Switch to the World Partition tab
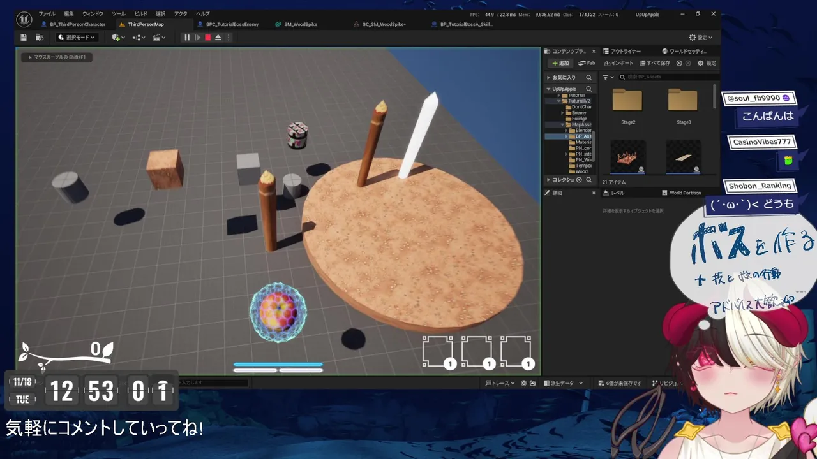Image resolution: width=817 pixels, height=459 pixels. (681, 193)
